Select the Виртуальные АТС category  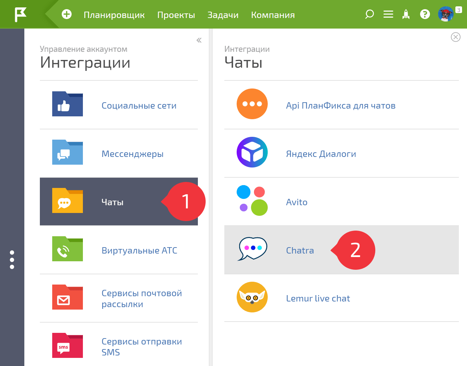pos(140,250)
